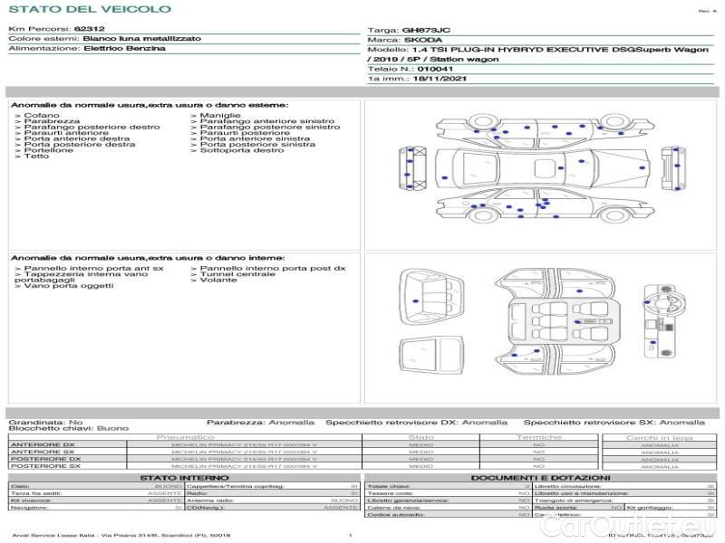Select the 'Porta anteriore sinistra' entry

pos(251,138)
